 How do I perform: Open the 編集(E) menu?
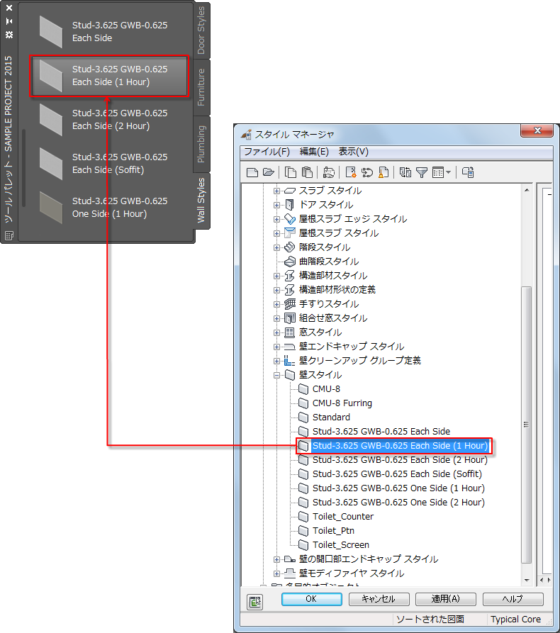coord(314,152)
